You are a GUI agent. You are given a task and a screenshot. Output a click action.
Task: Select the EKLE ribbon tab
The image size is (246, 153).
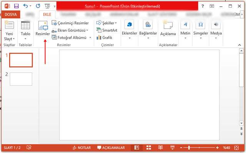47,15
